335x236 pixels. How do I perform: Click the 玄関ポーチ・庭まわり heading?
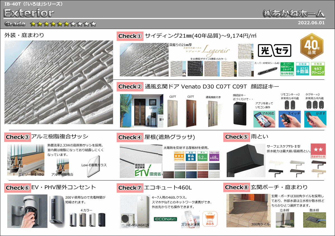279,187
